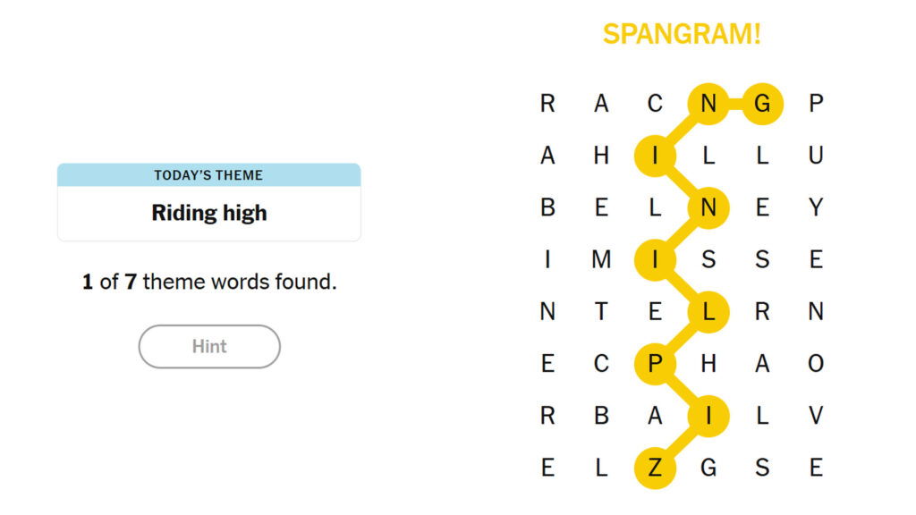Click the TODAY'S THEME header banner

click(x=208, y=175)
